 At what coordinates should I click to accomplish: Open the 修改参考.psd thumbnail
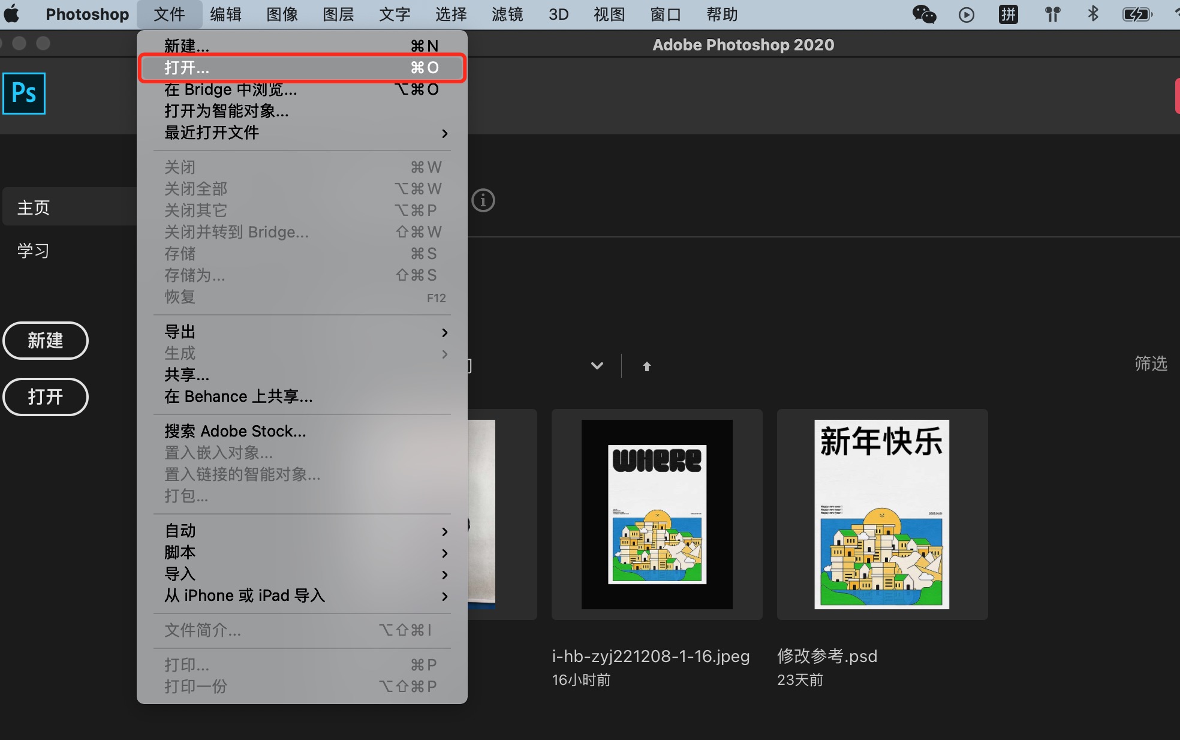881,514
